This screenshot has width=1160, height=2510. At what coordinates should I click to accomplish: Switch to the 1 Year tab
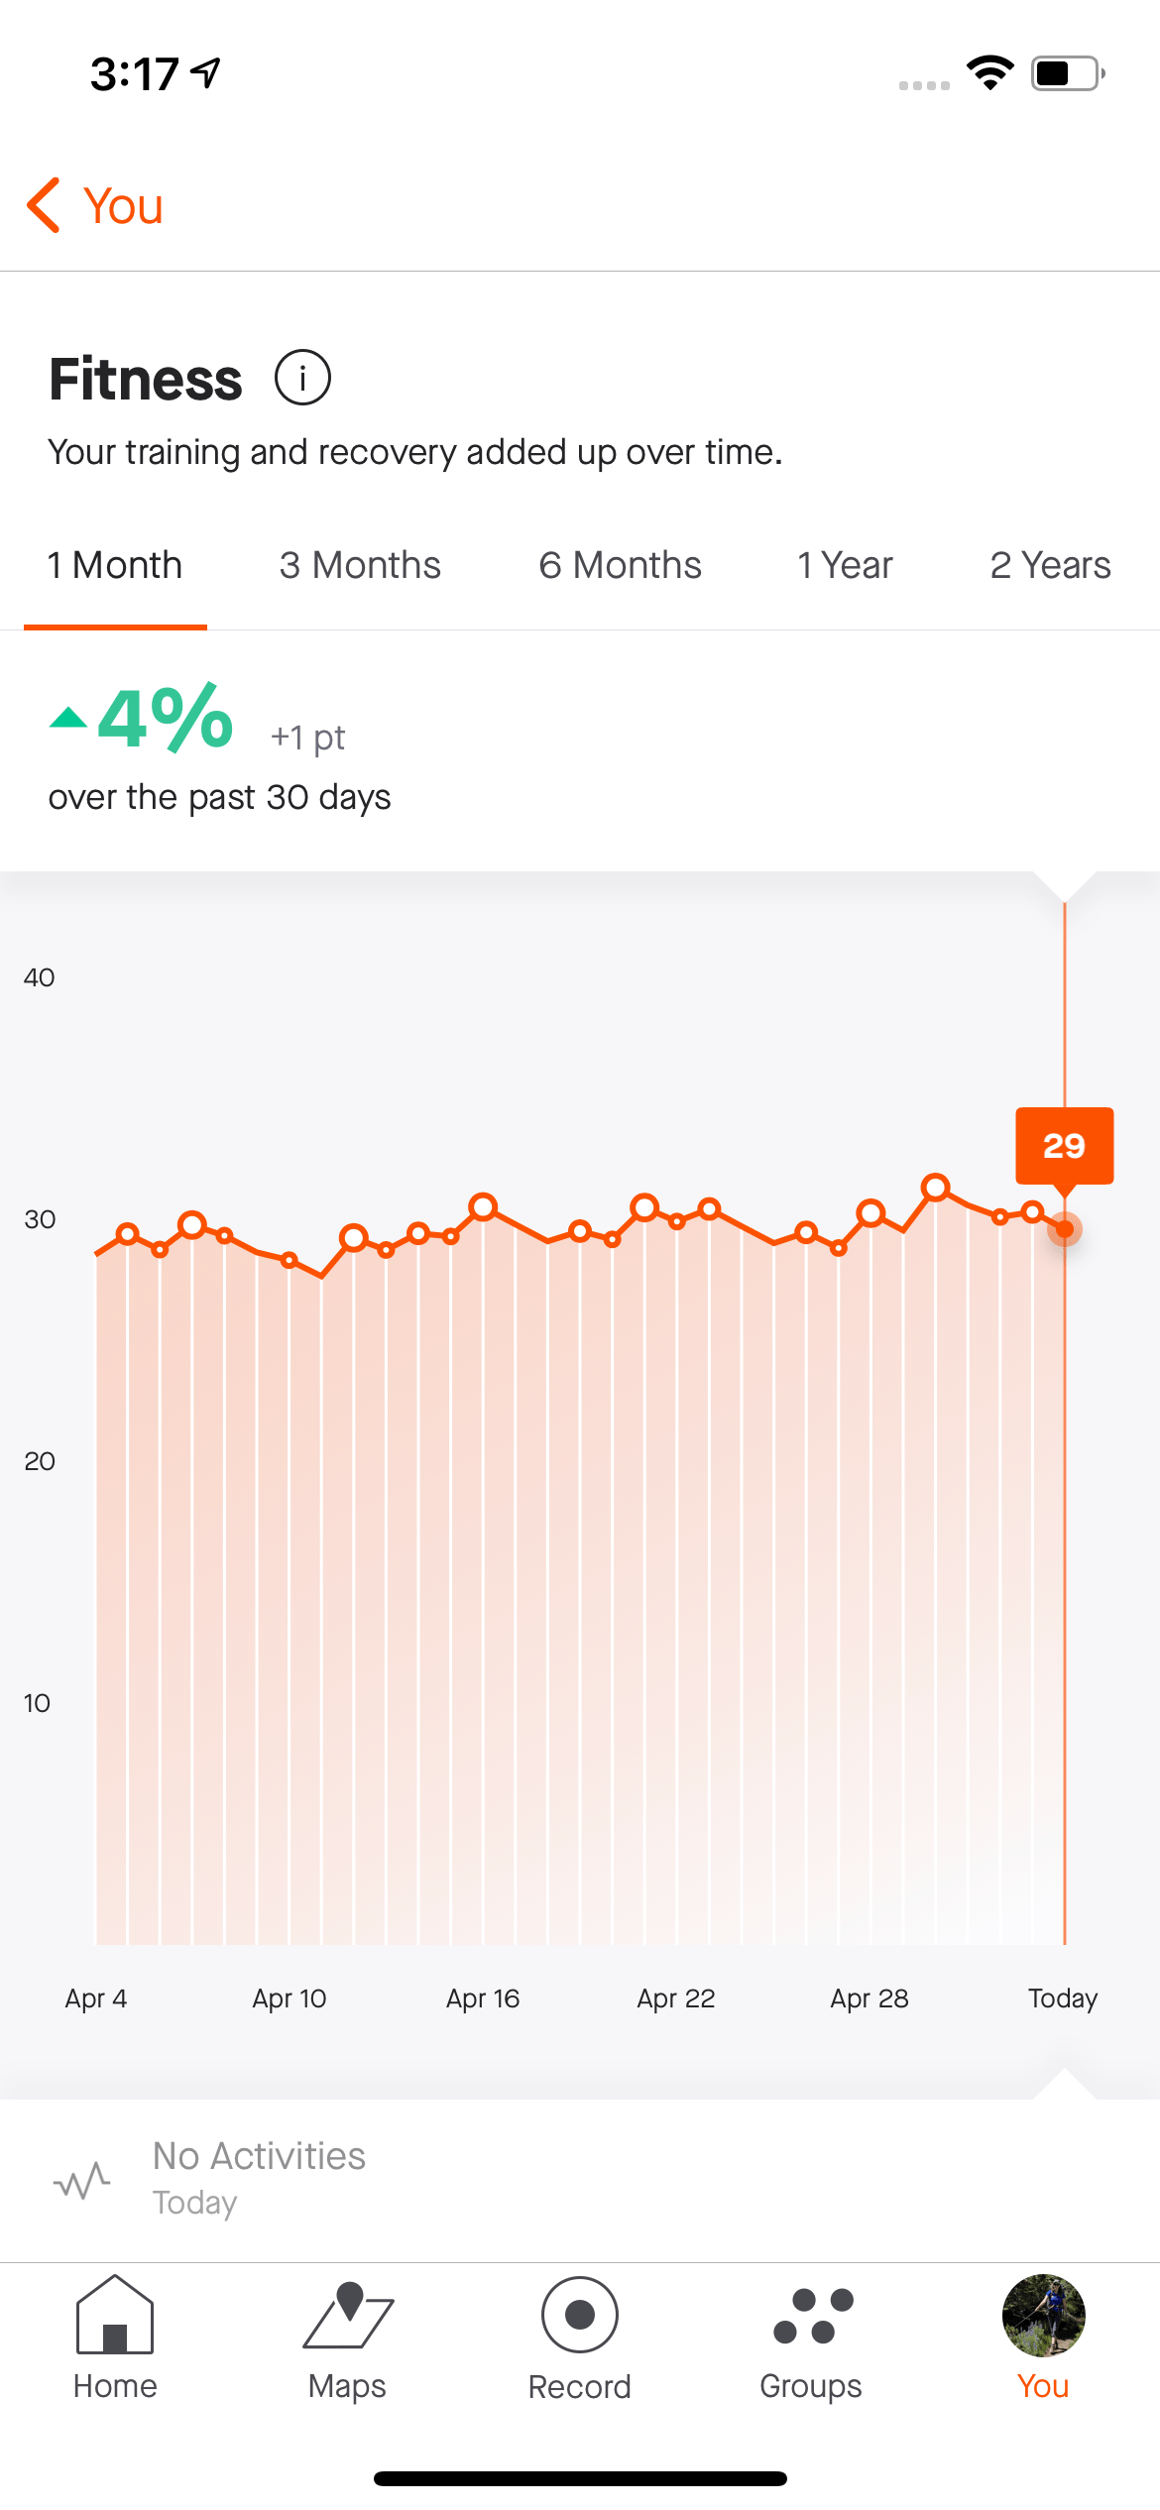pos(845,565)
